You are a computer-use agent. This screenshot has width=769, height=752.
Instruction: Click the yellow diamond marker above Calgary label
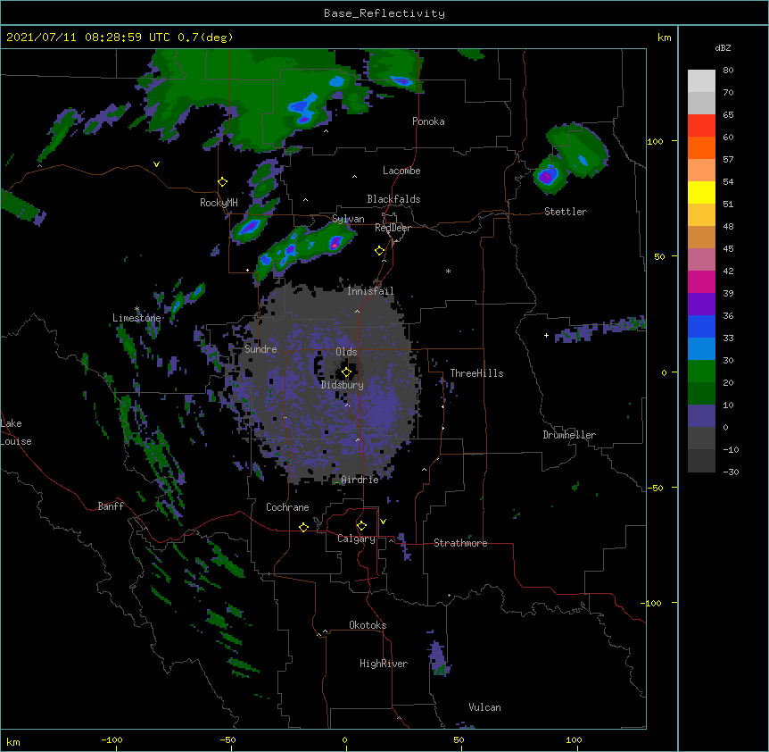(361, 526)
